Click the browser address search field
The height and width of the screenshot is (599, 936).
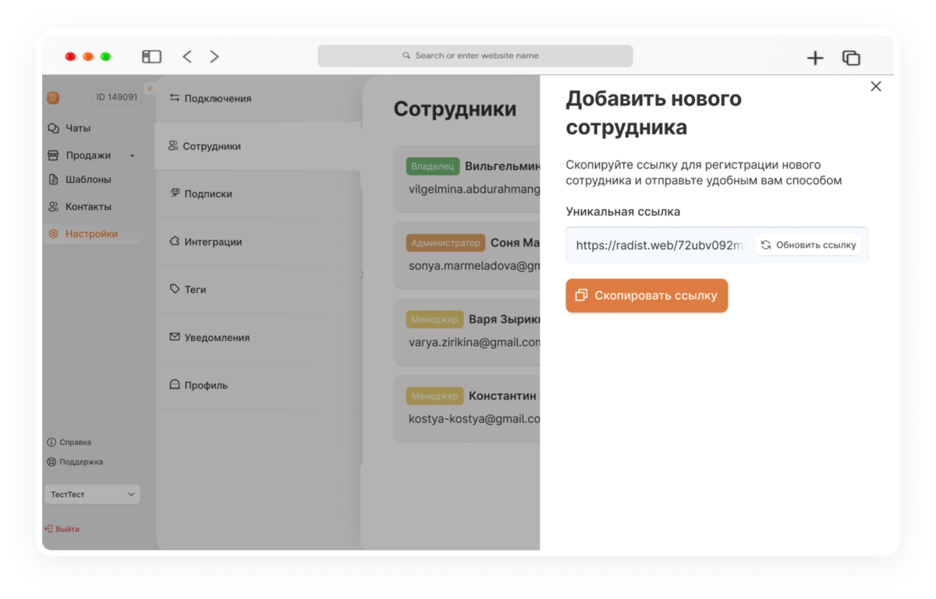(x=475, y=55)
